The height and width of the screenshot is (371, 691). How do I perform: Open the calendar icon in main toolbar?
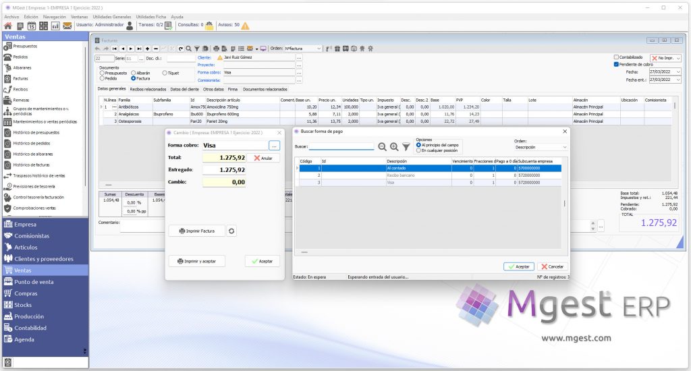[32, 26]
